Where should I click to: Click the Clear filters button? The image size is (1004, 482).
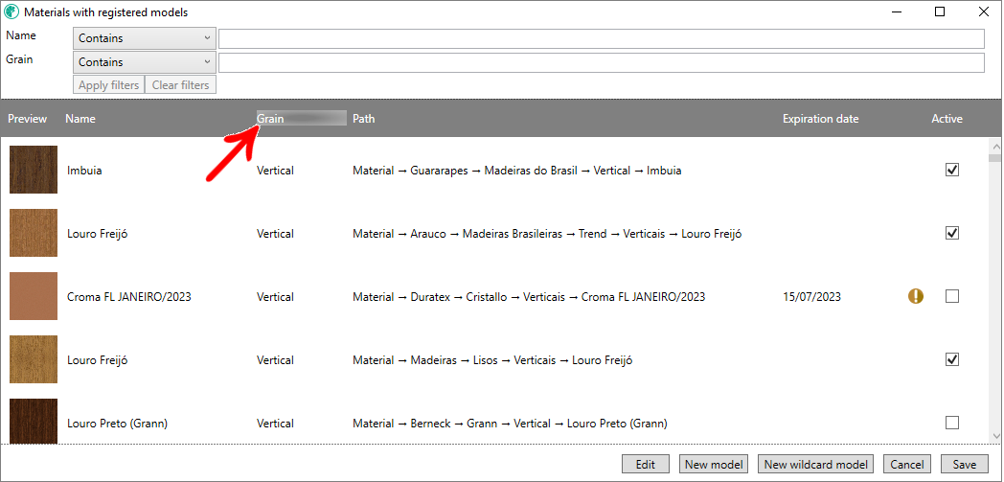click(180, 84)
